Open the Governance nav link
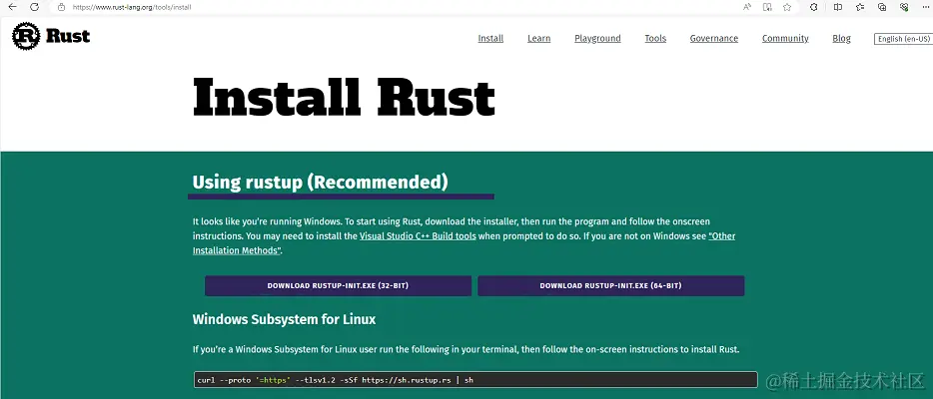 pyautogui.click(x=714, y=38)
